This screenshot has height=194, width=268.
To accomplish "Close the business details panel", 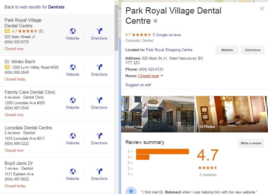I will 262,8.
